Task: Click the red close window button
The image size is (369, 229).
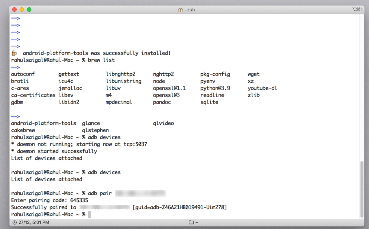Action: (14, 10)
